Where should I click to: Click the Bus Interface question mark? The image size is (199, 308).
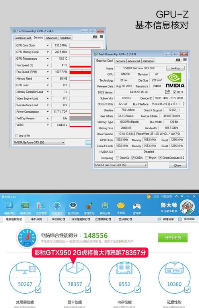click(x=184, y=104)
